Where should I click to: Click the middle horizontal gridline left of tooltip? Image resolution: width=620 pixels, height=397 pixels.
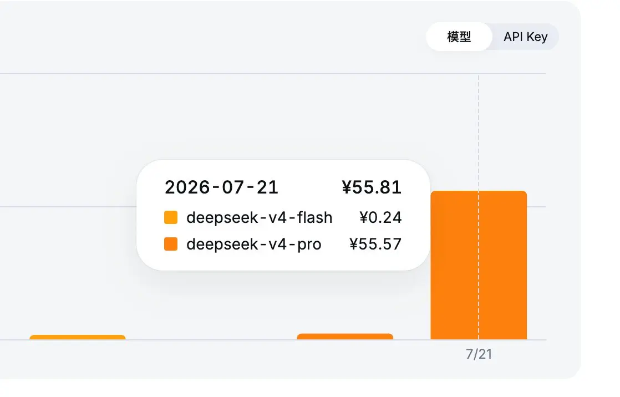click(x=68, y=206)
